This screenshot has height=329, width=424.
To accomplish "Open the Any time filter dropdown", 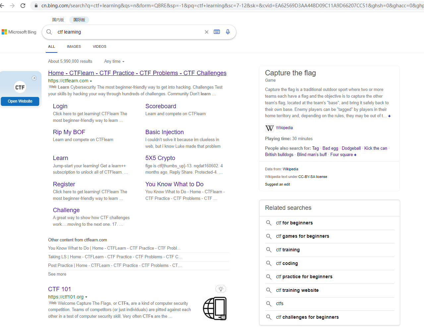I will pos(114,61).
